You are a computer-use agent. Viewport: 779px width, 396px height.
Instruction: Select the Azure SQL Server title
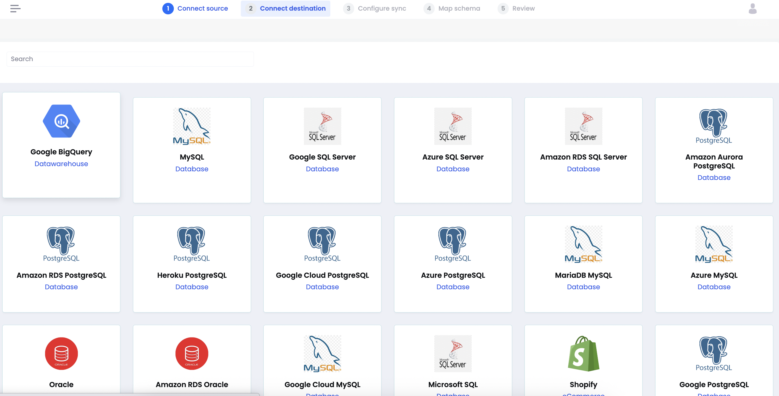[453, 157]
